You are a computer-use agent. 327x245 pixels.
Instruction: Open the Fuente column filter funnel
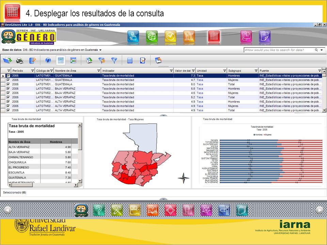pyautogui.click(x=320, y=71)
